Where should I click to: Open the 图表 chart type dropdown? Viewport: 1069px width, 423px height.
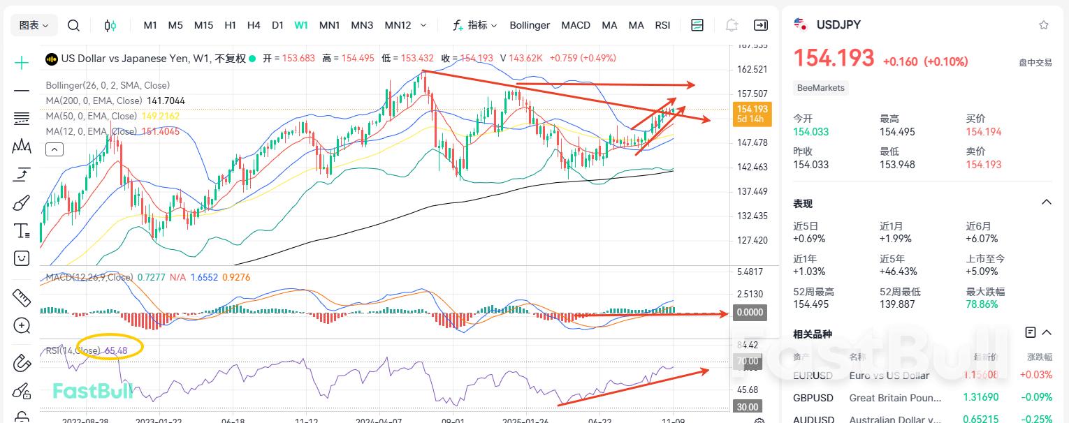33,24
